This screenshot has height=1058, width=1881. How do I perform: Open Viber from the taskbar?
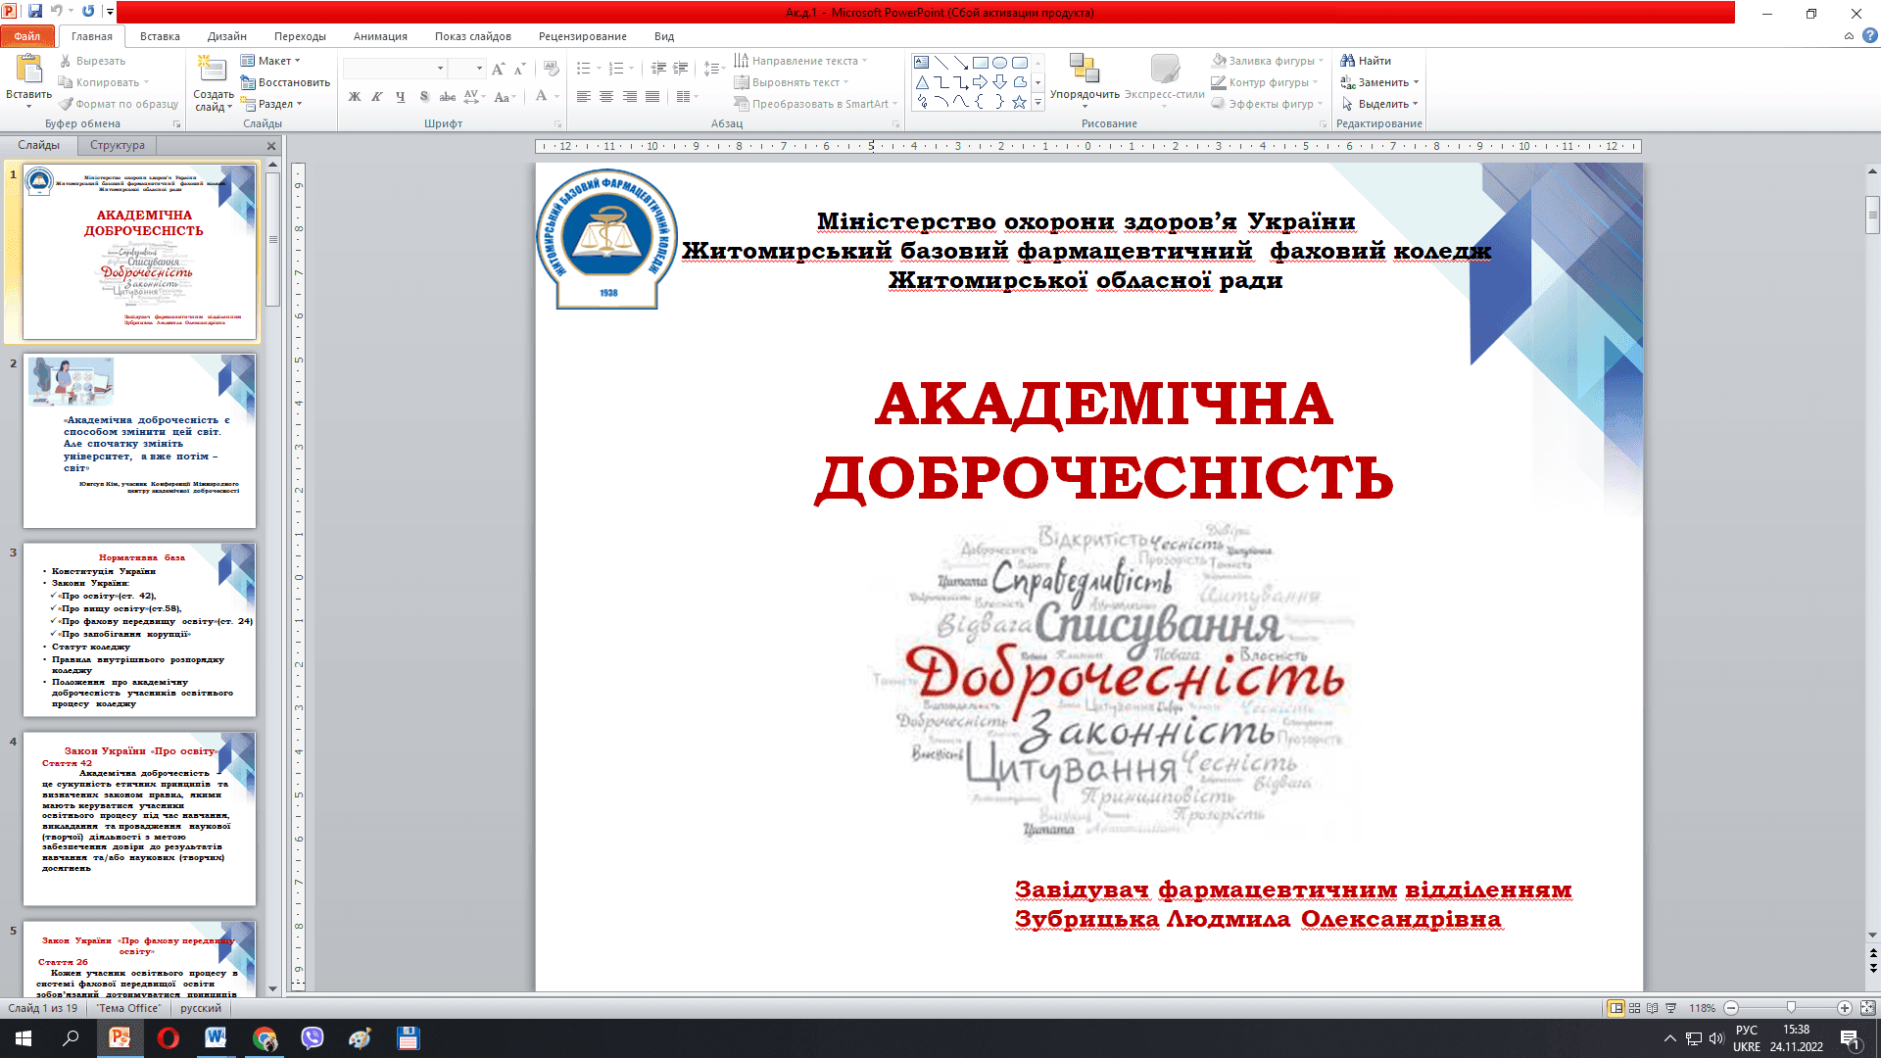pyautogui.click(x=313, y=1038)
